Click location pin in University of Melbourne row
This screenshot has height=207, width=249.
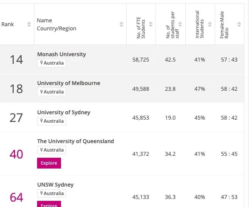pos(41,92)
